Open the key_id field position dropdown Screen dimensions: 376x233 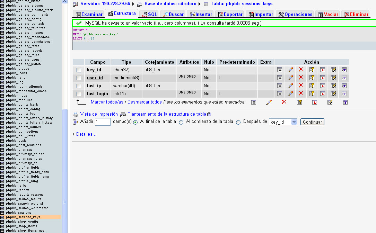(x=294, y=122)
